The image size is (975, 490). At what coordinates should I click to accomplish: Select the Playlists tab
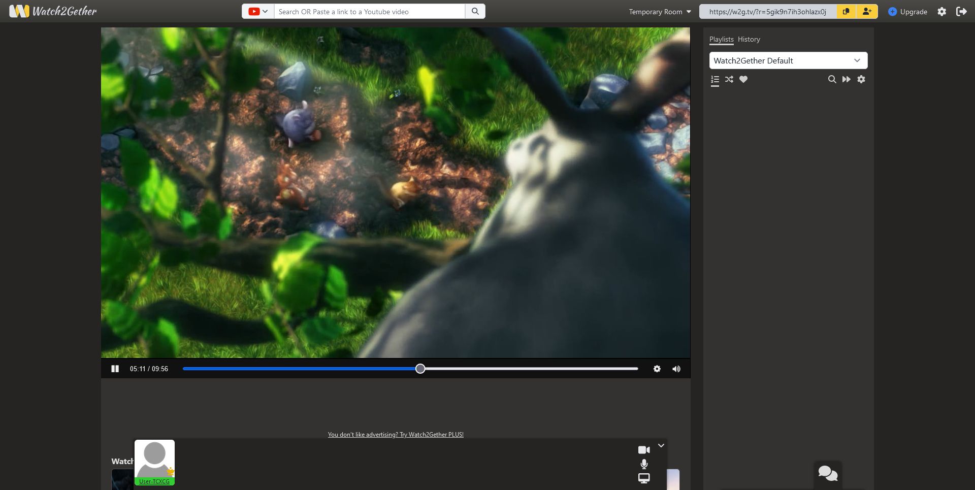click(x=721, y=39)
